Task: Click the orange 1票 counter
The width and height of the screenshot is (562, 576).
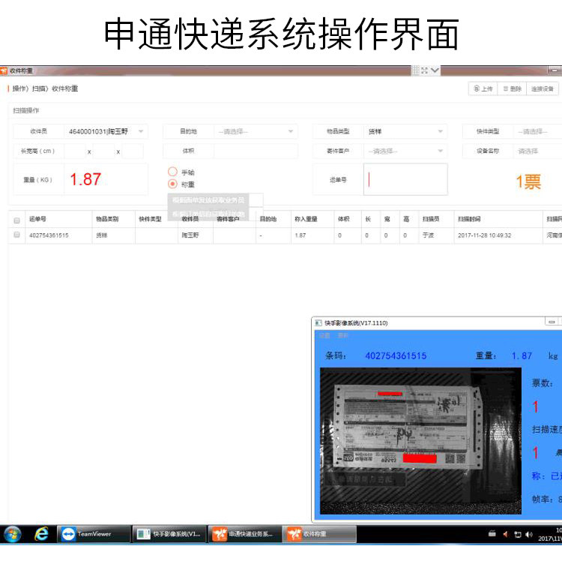Action: pyautogui.click(x=528, y=181)
